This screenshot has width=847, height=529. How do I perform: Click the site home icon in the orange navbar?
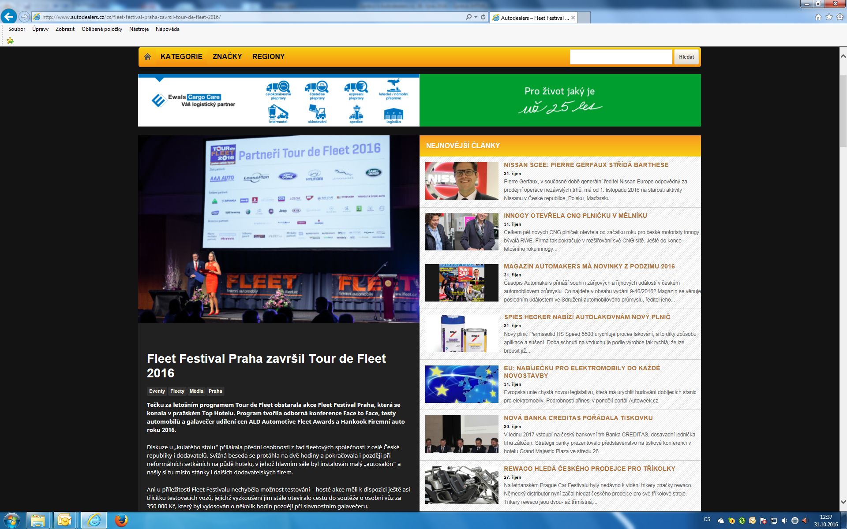[148, 56]
